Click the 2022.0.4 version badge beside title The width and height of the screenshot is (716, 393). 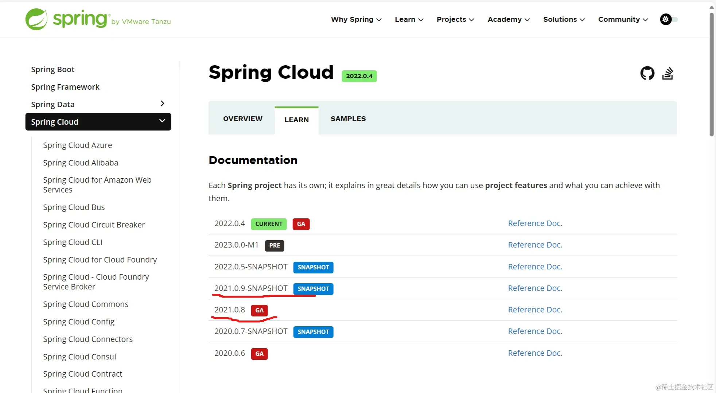coord(359,76)
